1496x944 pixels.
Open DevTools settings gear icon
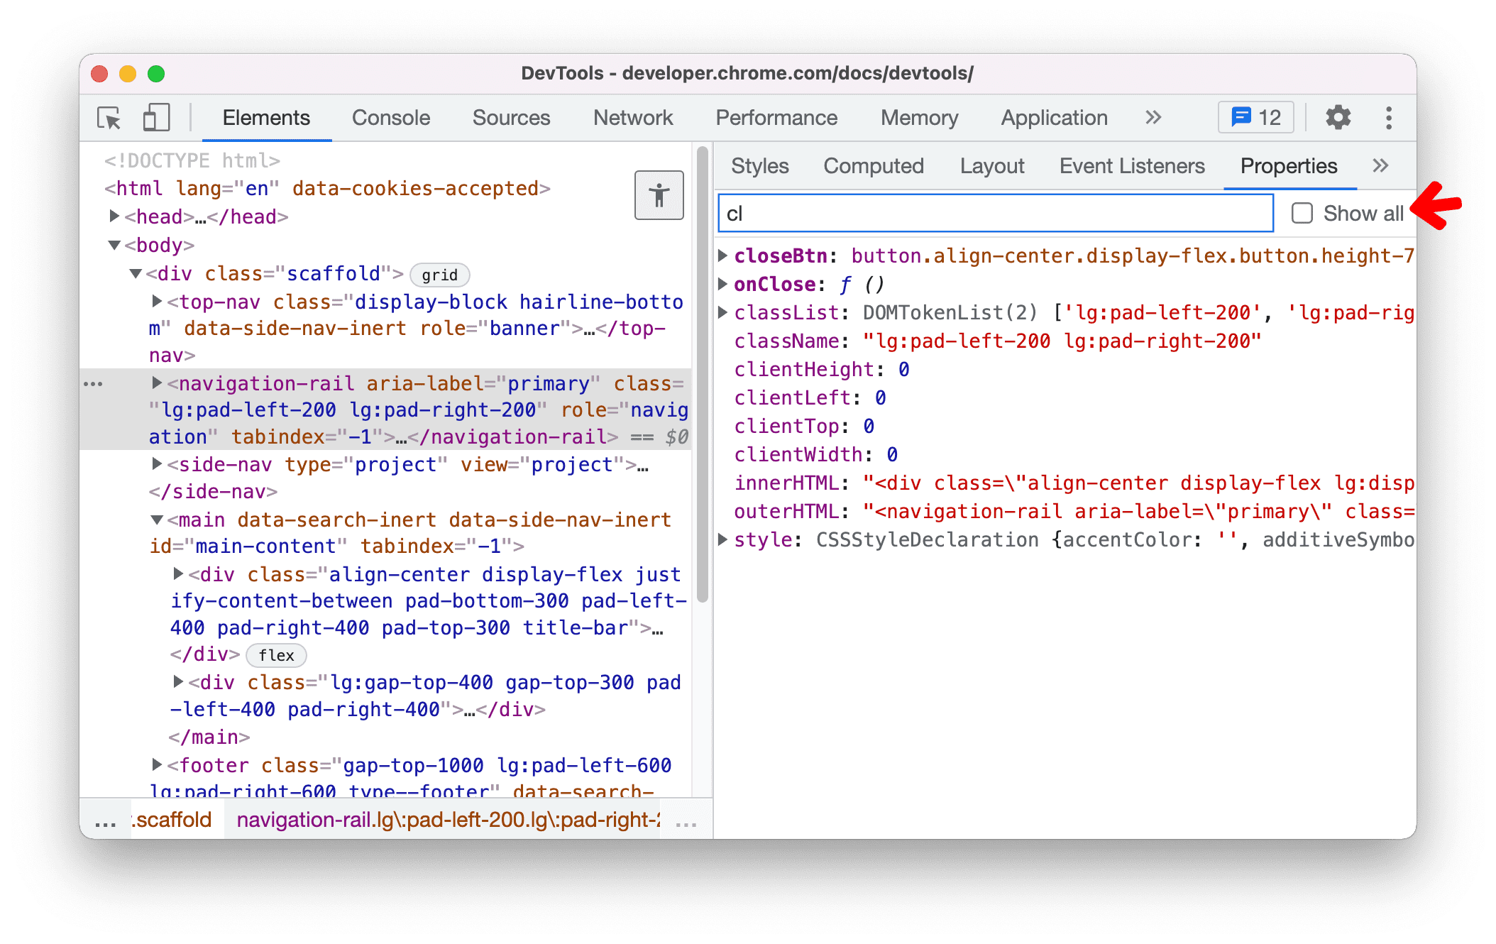point(1338,117)
